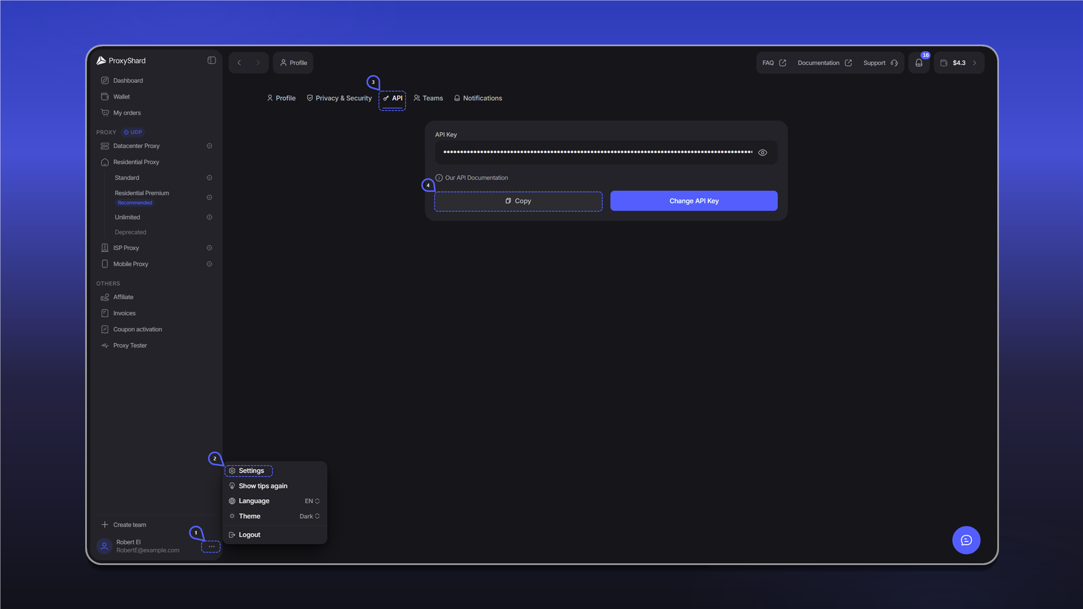The image size is (1083, 609).
Task: Navigate back with left arrow
Action: tap(239, 63)
